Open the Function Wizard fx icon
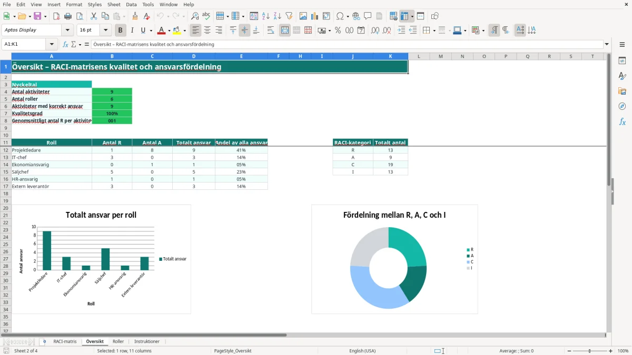 click(x=66, y=44)
